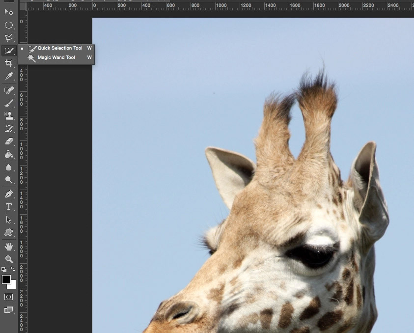Choose Magic Wand Tool from flyout menu

coord(56,57)
